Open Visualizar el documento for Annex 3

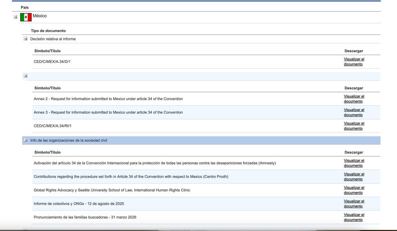(x=354, y=112)
